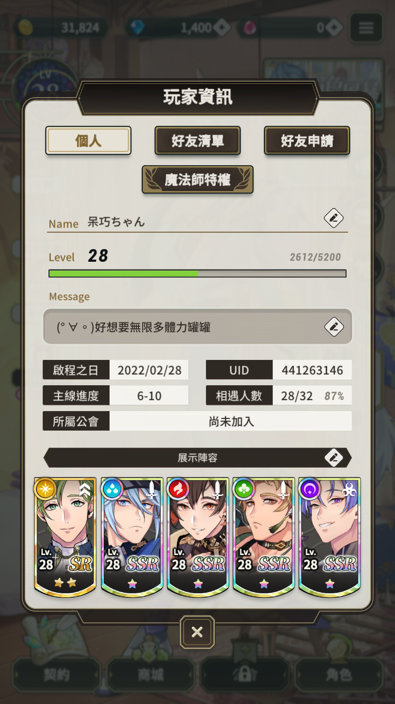The width and height of the screenshot is (395, 704).
Task: Select the blue-haired SSR water character card
Action: point(132,537)
